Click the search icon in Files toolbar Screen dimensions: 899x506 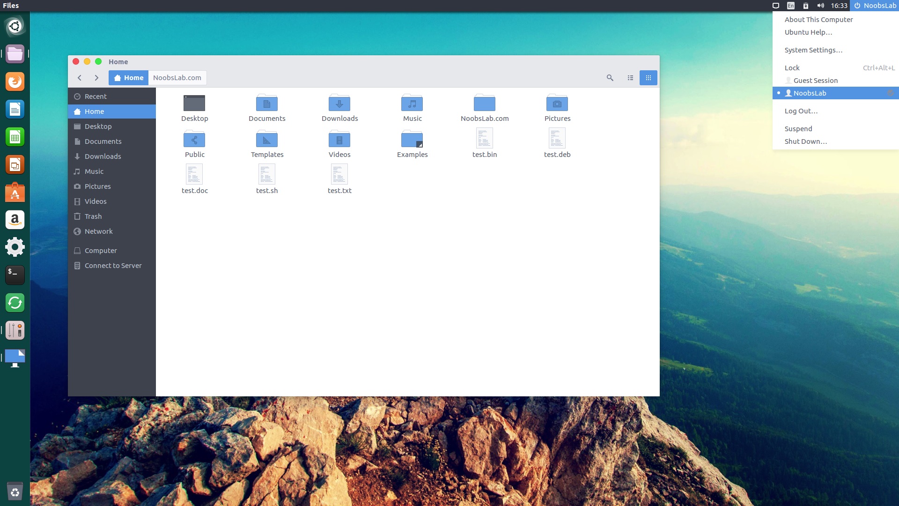pos(610,78)
